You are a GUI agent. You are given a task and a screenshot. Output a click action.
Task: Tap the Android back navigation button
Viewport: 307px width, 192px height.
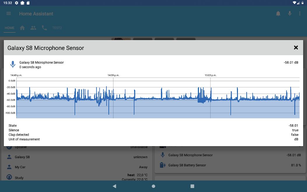(115, 186)
